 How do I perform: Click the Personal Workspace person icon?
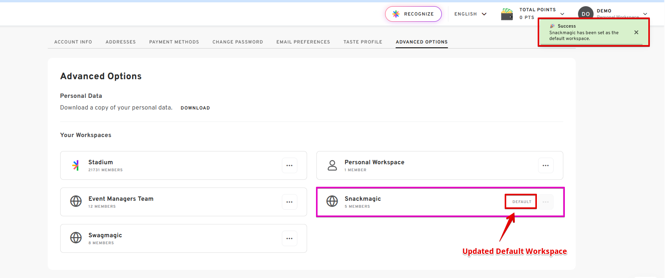click(332, 165)
